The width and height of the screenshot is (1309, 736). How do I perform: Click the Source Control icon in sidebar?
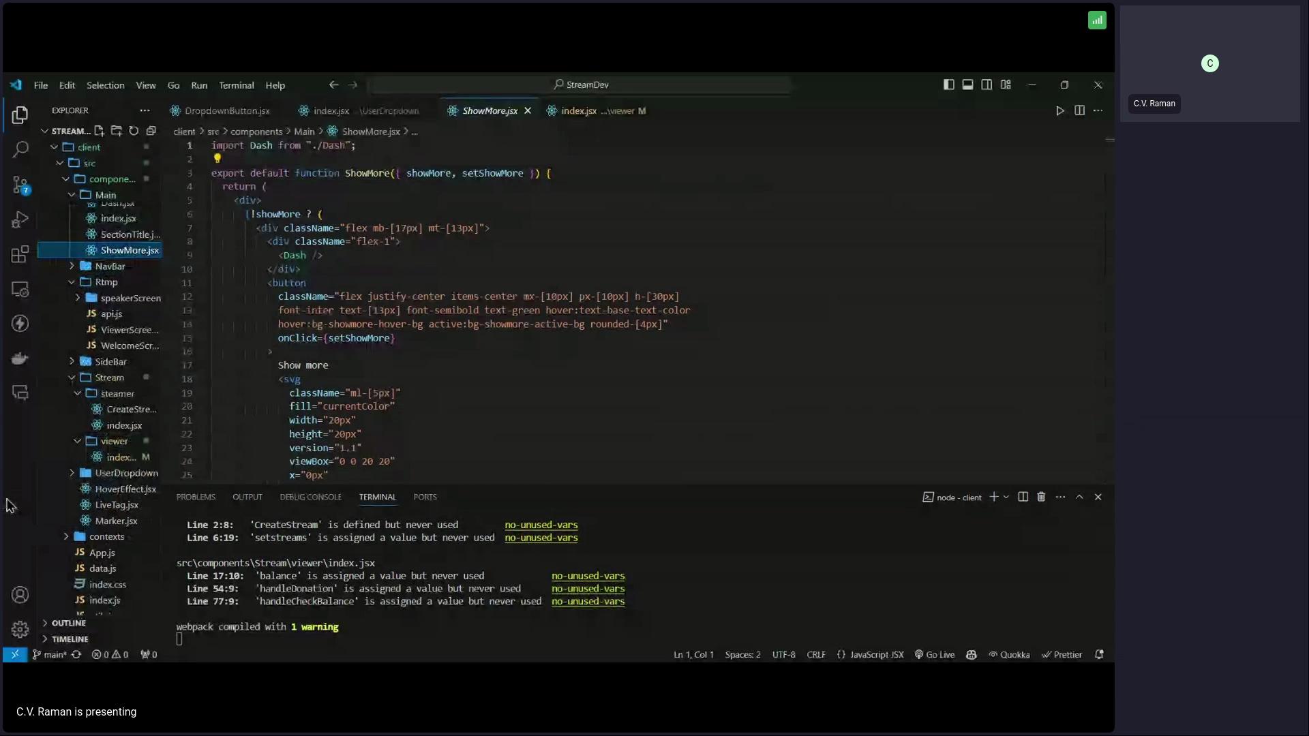tap(20, 183)
